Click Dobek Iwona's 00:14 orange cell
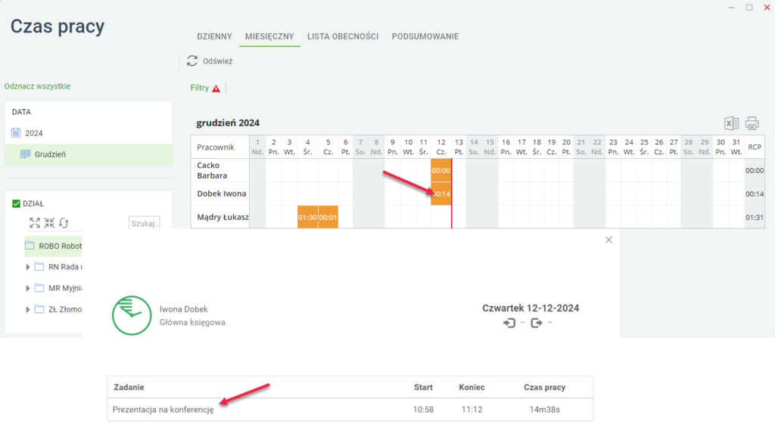Viewport: 775px width, 431px height. click(440, 194)
